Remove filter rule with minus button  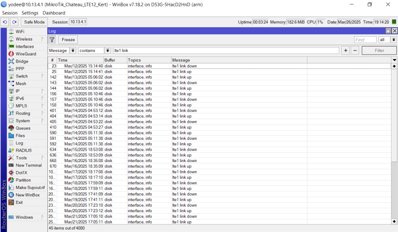click(x=355, y=51)
